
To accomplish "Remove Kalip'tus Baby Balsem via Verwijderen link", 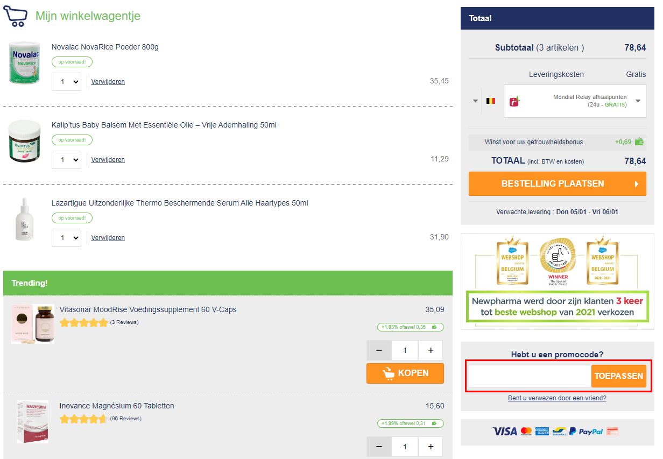I will point(108,160).
